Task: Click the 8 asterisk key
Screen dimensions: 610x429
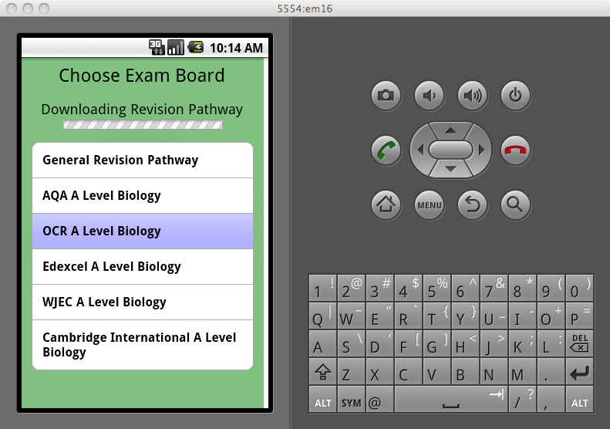Action: click(x=522, y=288)
